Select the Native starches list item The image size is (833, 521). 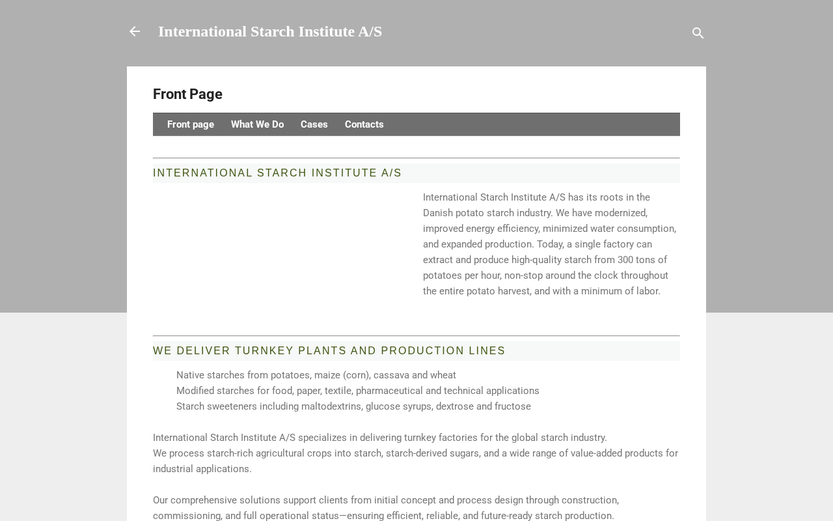click(x=316, y=375)
